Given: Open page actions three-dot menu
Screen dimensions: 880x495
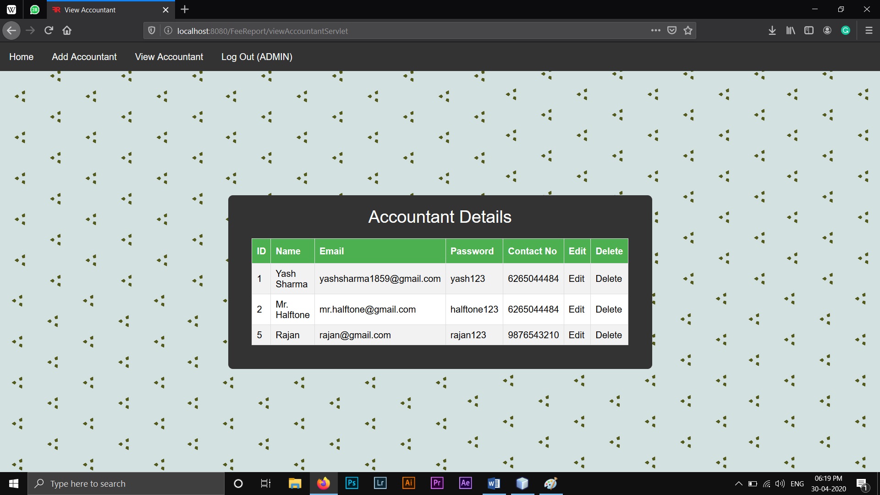Looking at the screenshot, I should (x=656, y=31).
